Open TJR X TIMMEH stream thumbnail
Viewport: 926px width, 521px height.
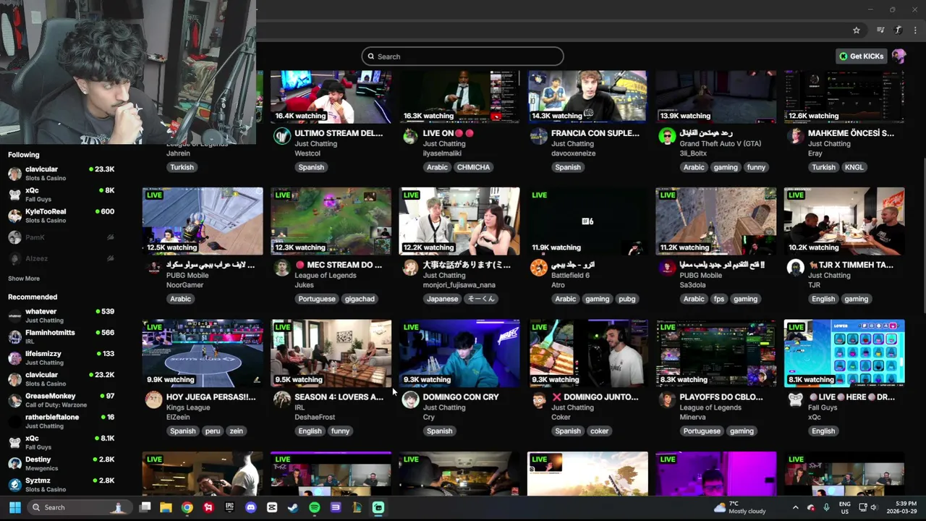(844, 221)
